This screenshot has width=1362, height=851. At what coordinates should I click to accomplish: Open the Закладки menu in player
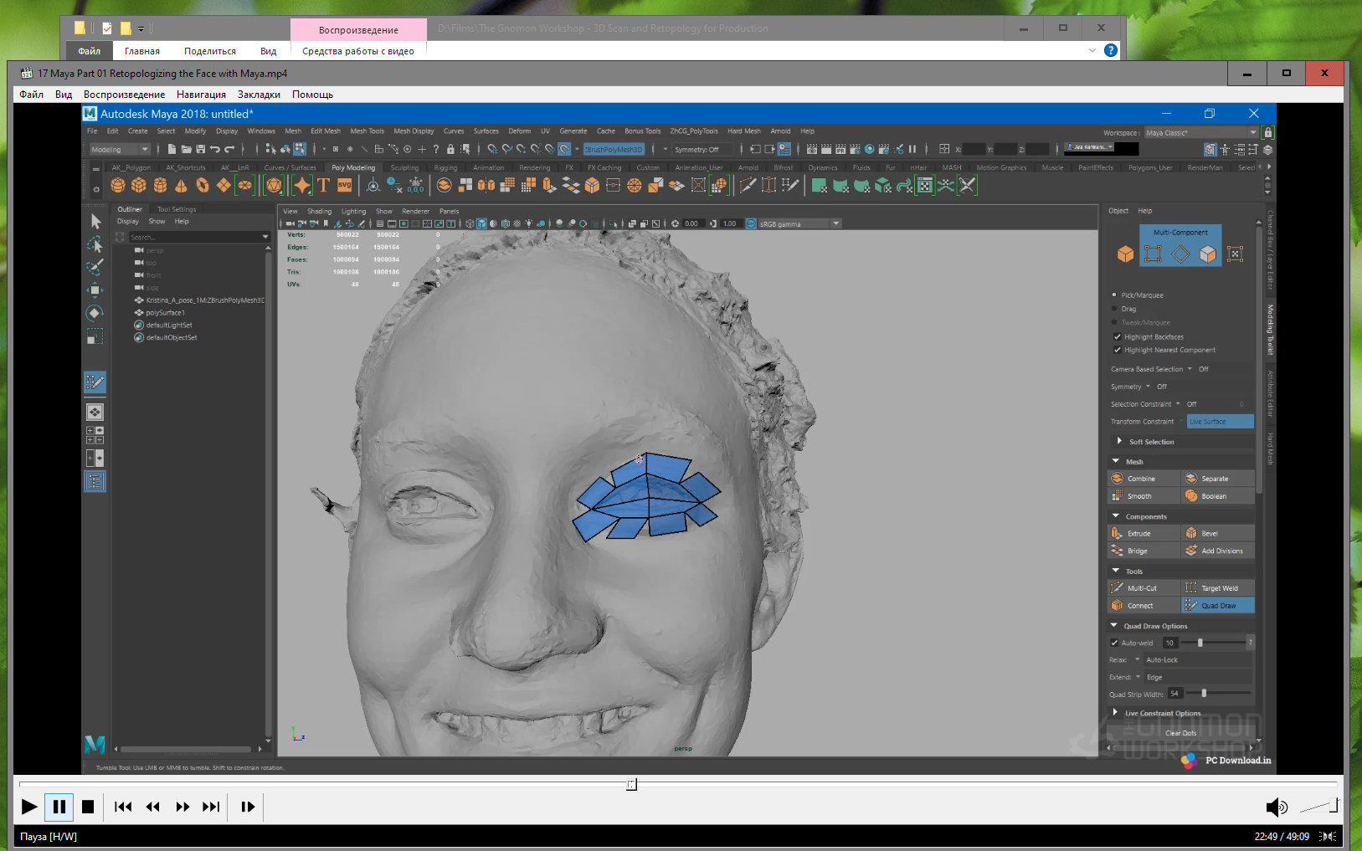(x=259, y=95)
